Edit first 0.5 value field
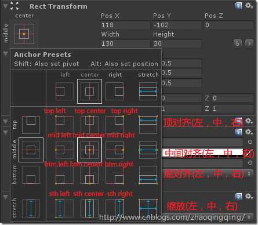The width and height of the screenshot is (258, 225). click(181, 63)
